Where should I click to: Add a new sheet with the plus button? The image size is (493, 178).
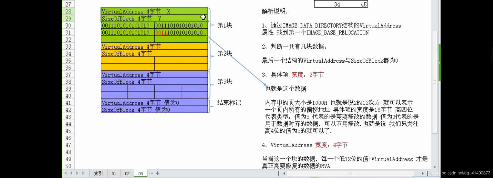point(157,173)
